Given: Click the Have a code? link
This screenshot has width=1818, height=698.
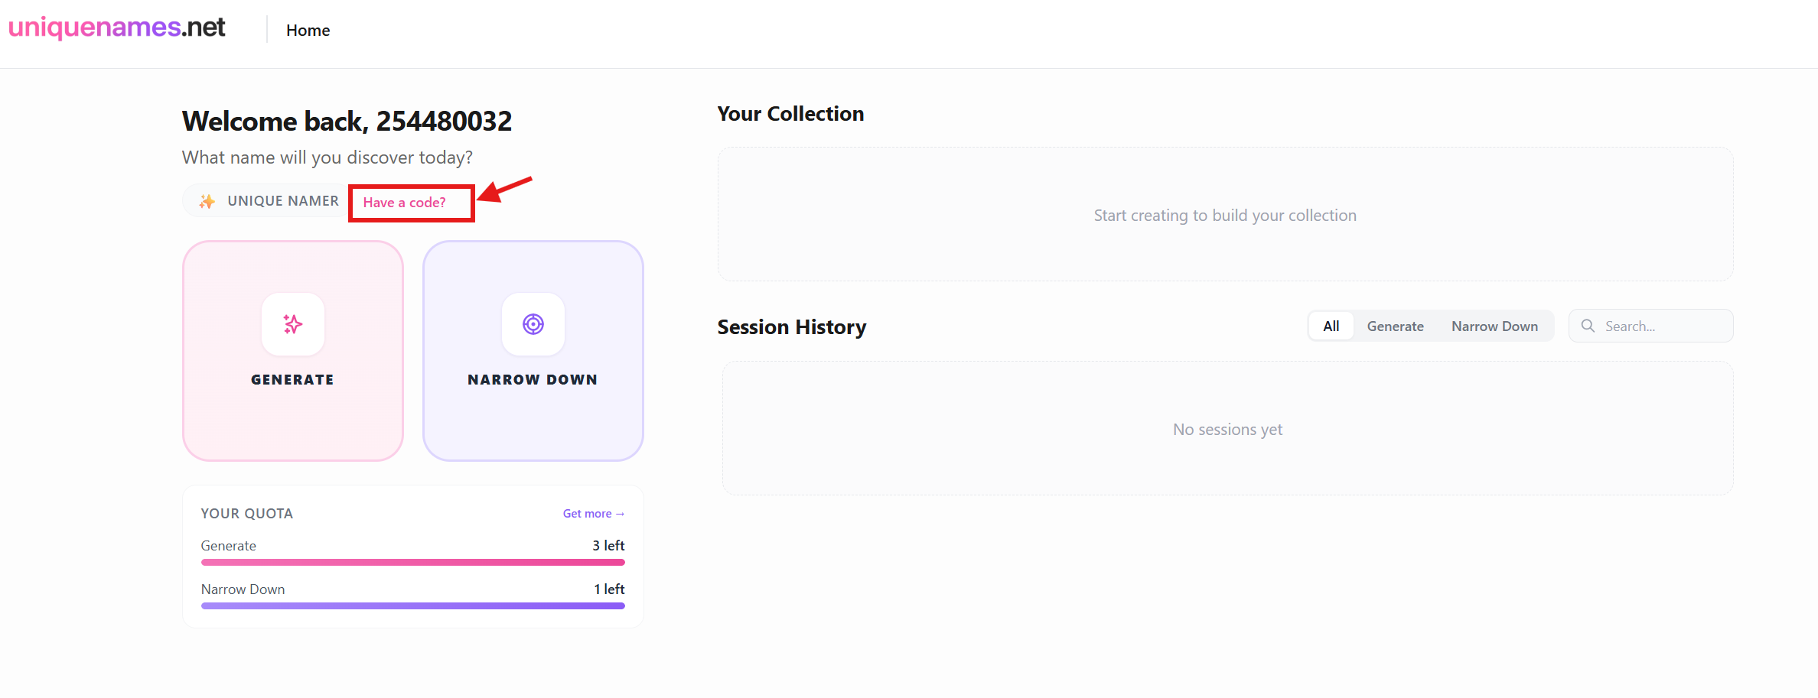Looking at the screenshot, I should [404, 203].
